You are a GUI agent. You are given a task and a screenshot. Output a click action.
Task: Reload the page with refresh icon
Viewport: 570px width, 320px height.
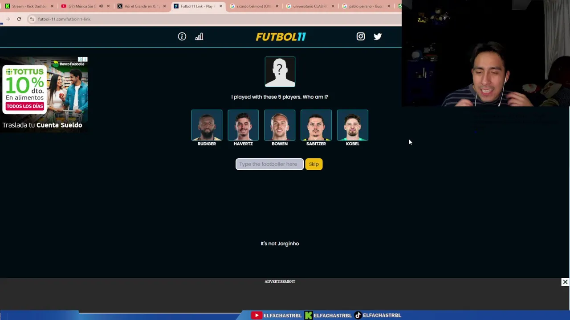pyautogui.click(x=19, y=19)
